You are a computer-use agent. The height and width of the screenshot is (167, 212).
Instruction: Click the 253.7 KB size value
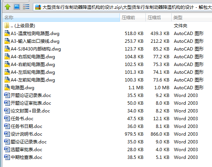(x=134, y=41)
